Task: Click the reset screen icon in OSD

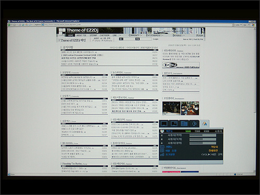Action: tap(162, 154)
